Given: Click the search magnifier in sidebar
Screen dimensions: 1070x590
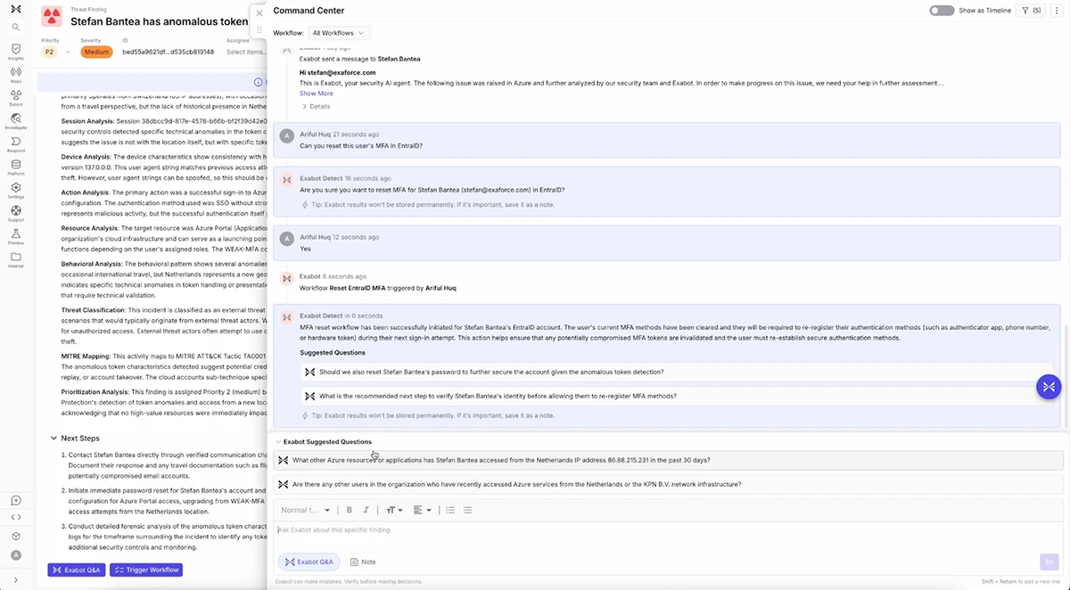Looking at the screenshot, I should 16,27.
